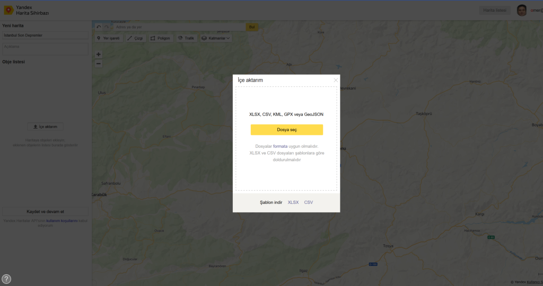Toggle the Trafik layer
The image size is (543, 286).
point(186,38)
